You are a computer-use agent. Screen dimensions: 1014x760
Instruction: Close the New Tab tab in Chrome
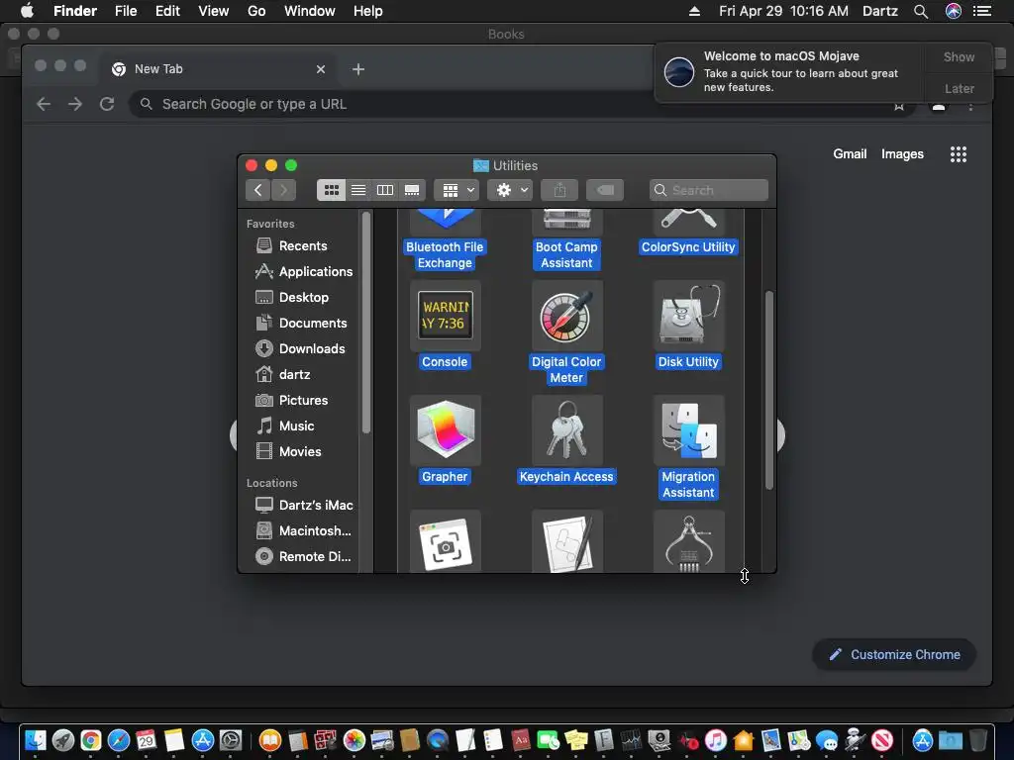click(x=321, y=69)
